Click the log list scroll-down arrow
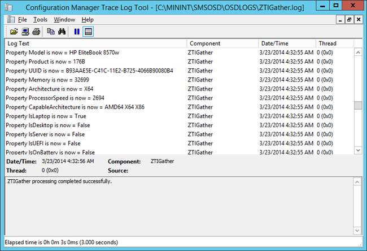The width and height of the screenshot is (367, 251). (358, 150)
